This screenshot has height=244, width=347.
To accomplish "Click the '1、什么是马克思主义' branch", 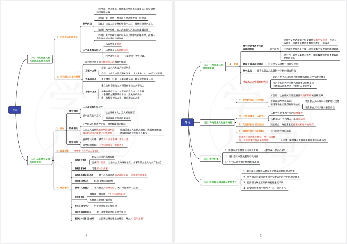I will (67, 37).
